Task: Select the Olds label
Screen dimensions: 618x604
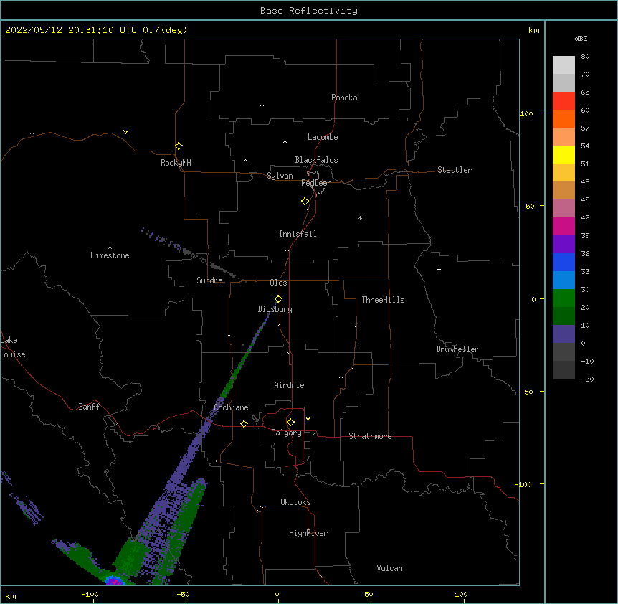Action: pyautogui.click(x=278, y=283)
